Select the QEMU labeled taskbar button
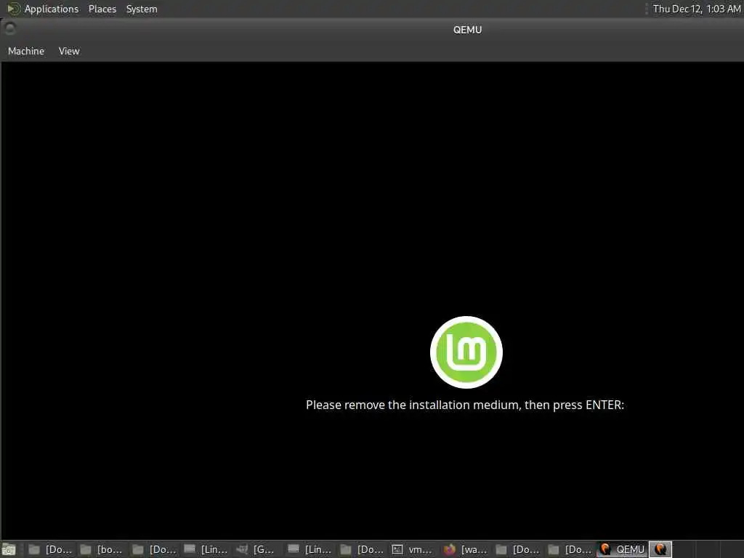Image resolution: width=744 pixels, height=558 pixels. 622,549
